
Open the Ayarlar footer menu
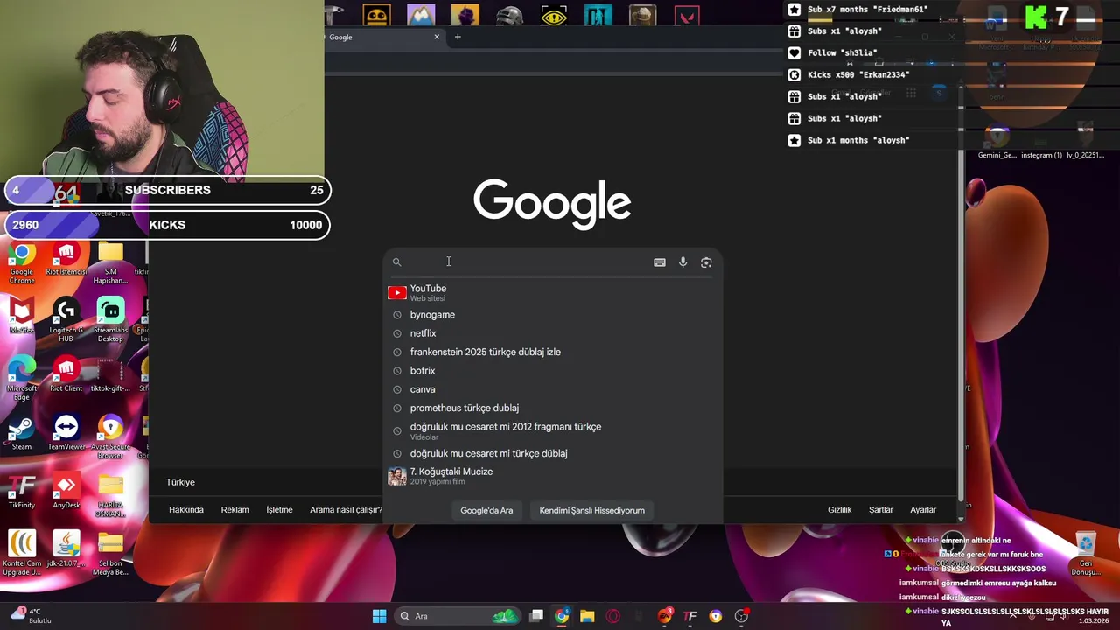tap(923, 510)
